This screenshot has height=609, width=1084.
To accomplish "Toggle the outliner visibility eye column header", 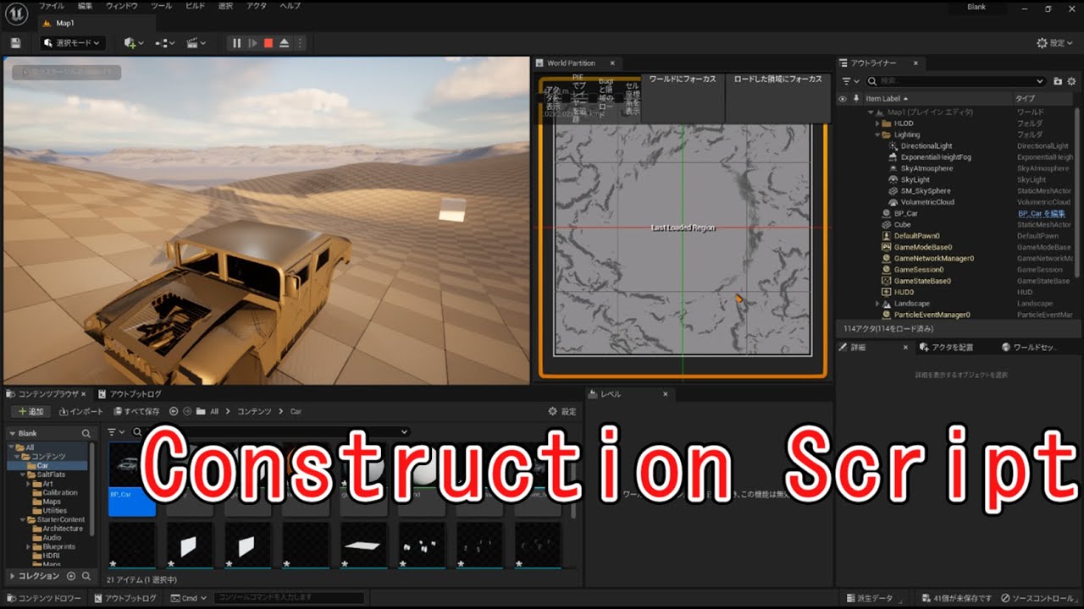I will click(x=842, y=99).
